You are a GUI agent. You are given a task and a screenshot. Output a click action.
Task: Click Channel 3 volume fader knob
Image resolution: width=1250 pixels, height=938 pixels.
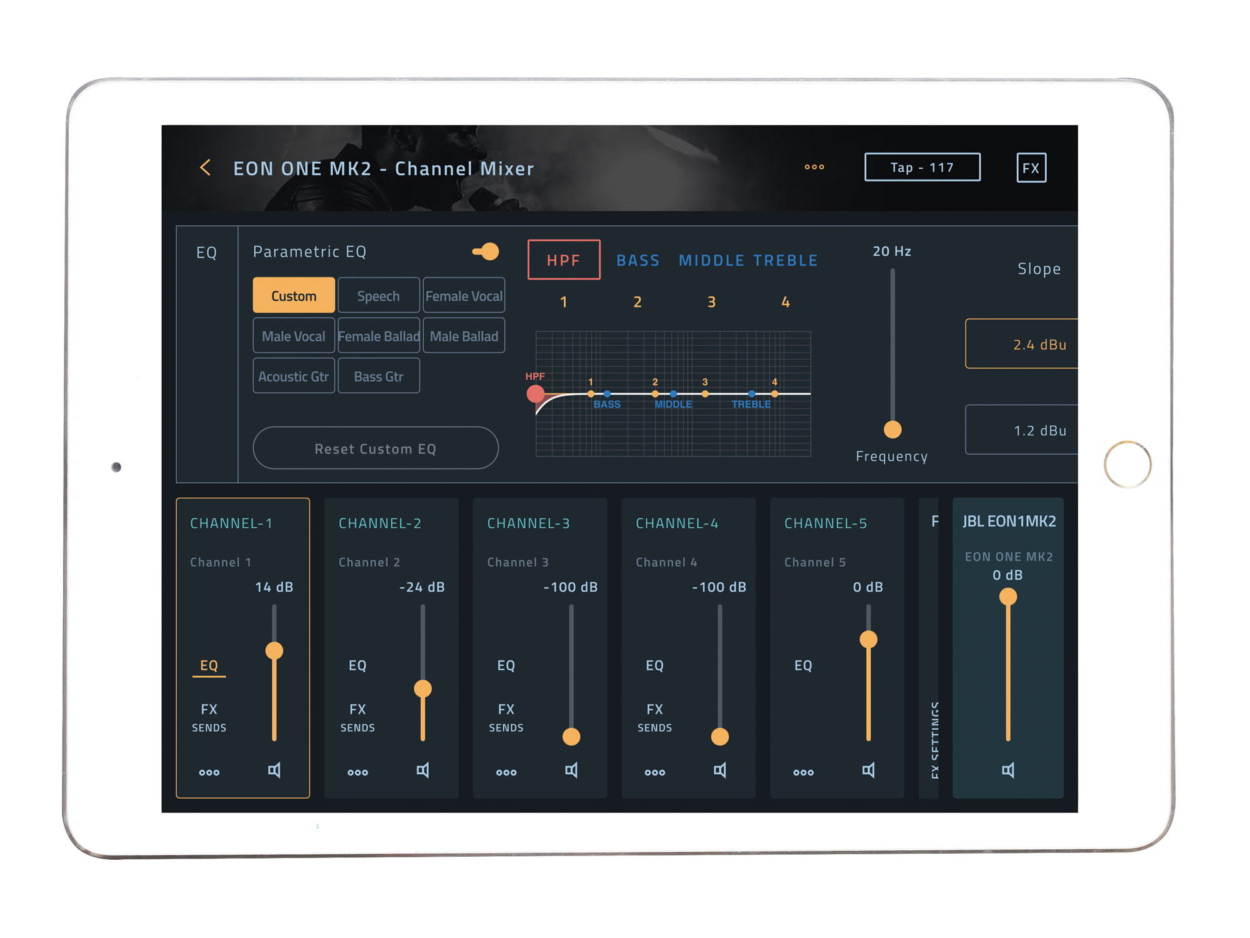tap(571, 737)
